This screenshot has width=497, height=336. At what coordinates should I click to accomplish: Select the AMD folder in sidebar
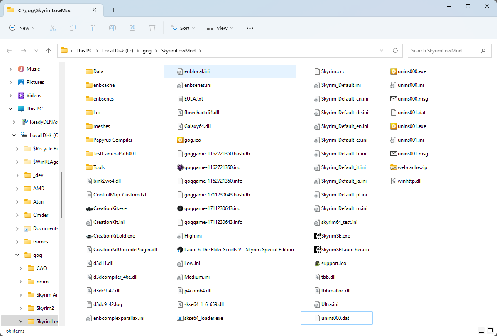click(x=39, y=188)
